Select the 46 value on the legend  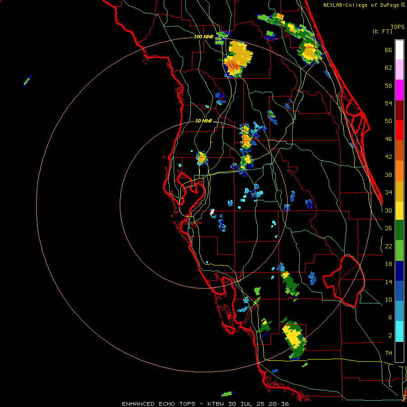[388, 139]
